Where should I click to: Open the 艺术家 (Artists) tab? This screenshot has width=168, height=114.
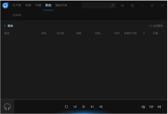[17, 5]
